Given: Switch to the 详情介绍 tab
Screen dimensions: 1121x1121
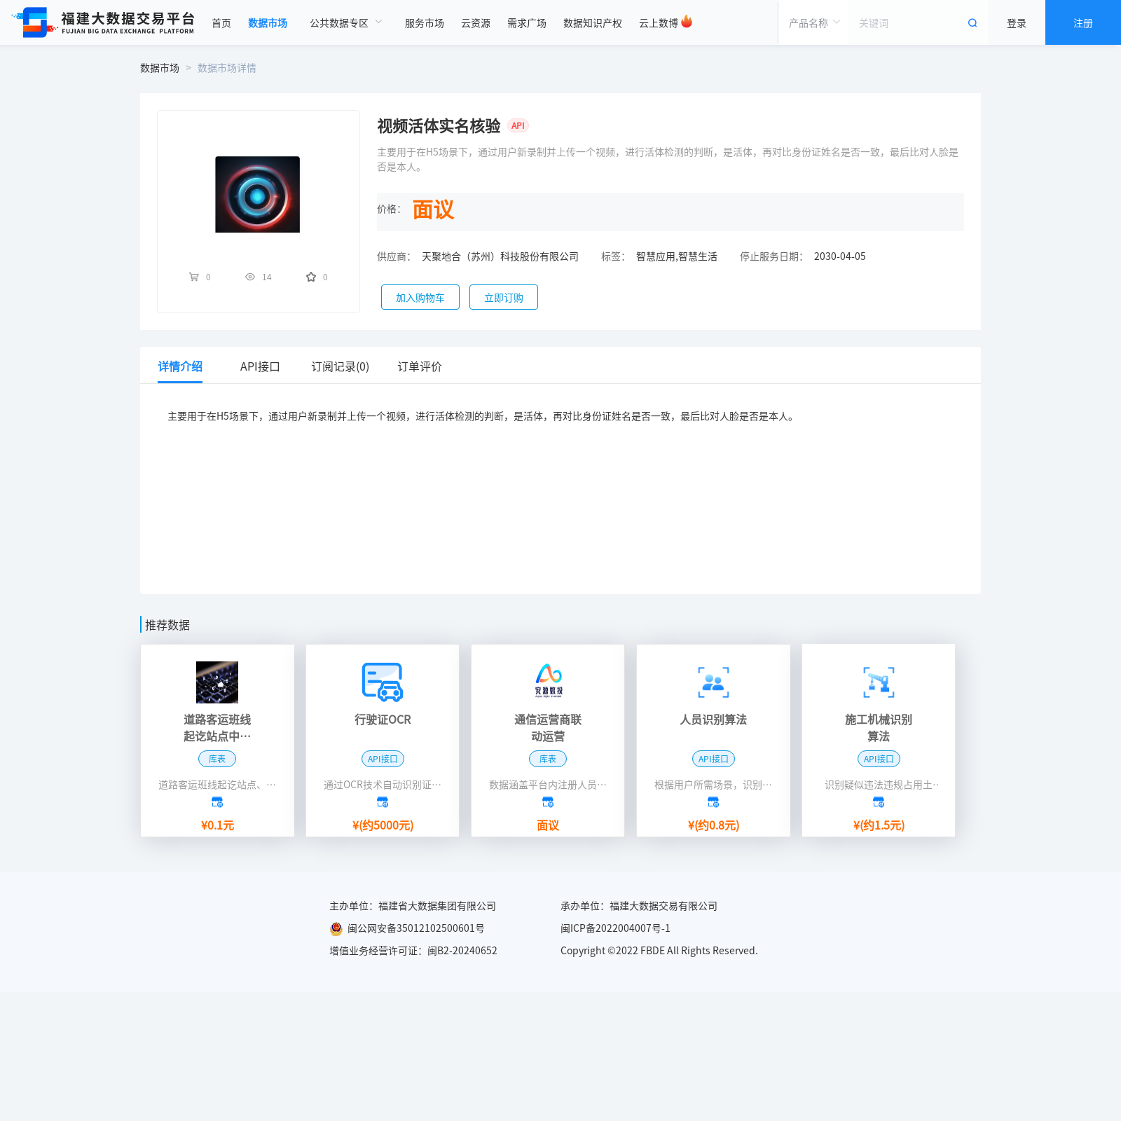Looking at the screenshot, I should pos(180,366).
